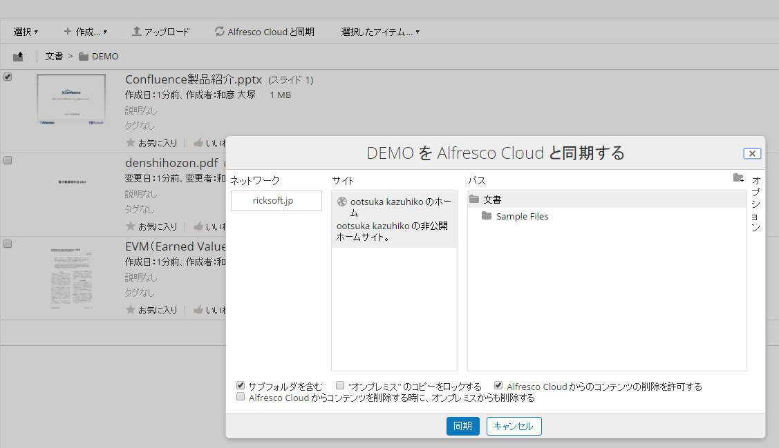The width and height of the screenshot is (779, 448).
Task: Open denshihozon.pdf file link
Action: tap(171, 163)
